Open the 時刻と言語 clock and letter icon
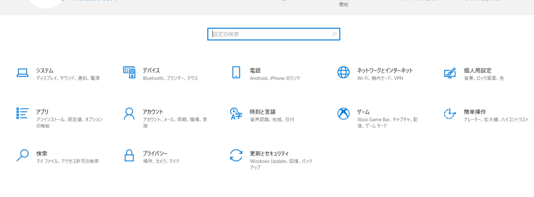This screenshot has height=197, width=534. (236, 114)
